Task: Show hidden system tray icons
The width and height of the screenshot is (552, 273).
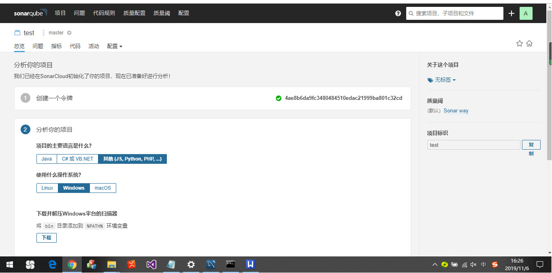Action: click(x=435, y=265)
